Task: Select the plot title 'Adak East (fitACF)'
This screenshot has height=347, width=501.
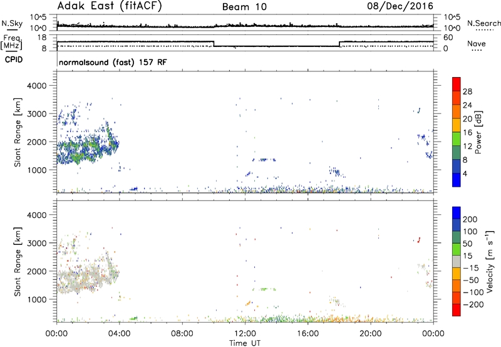Action: tap(110, 6)
